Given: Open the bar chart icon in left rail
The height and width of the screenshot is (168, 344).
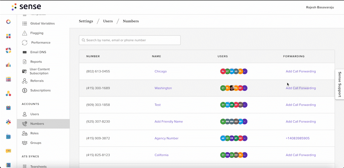Looking at the screenshot, I should pyautogui.click(x=8, y=65).
